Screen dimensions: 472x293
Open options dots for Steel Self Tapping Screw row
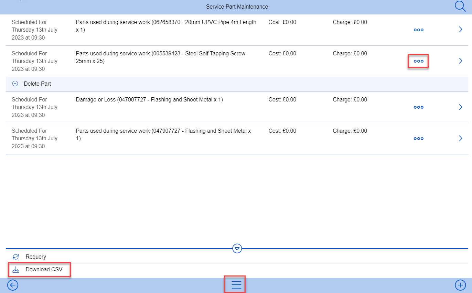click(x=418, y=61)
